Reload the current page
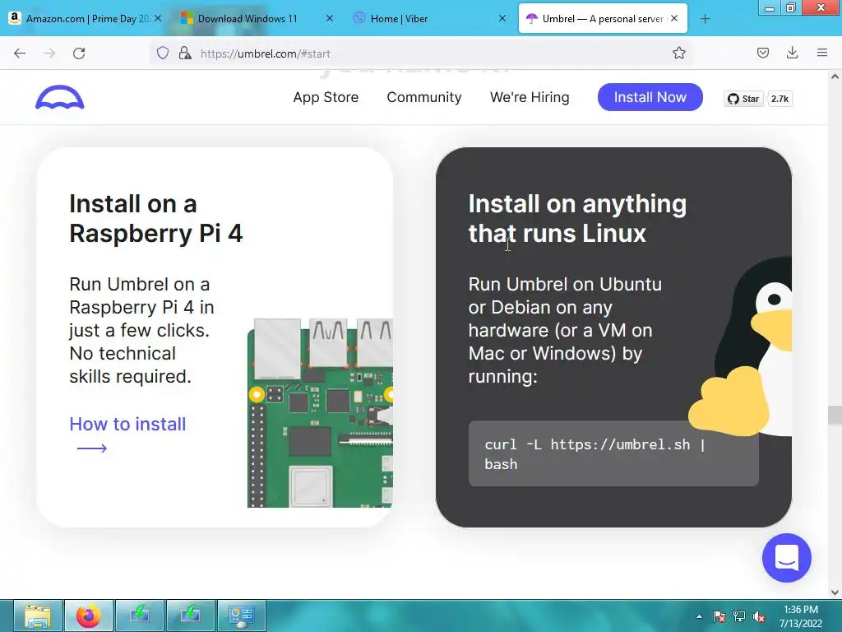This screenshot has height=632, width=842. [x=79, y=53]
